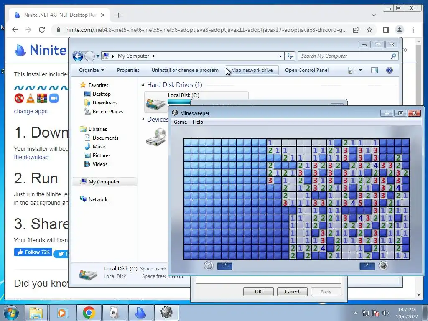Click the taskbar clock showing 1:07 PM
This screenshot has height=321, width=428.
pos(407,313)
